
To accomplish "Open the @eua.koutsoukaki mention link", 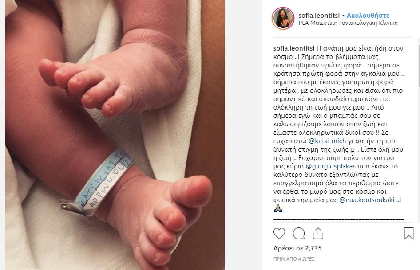I will [367, 200].
